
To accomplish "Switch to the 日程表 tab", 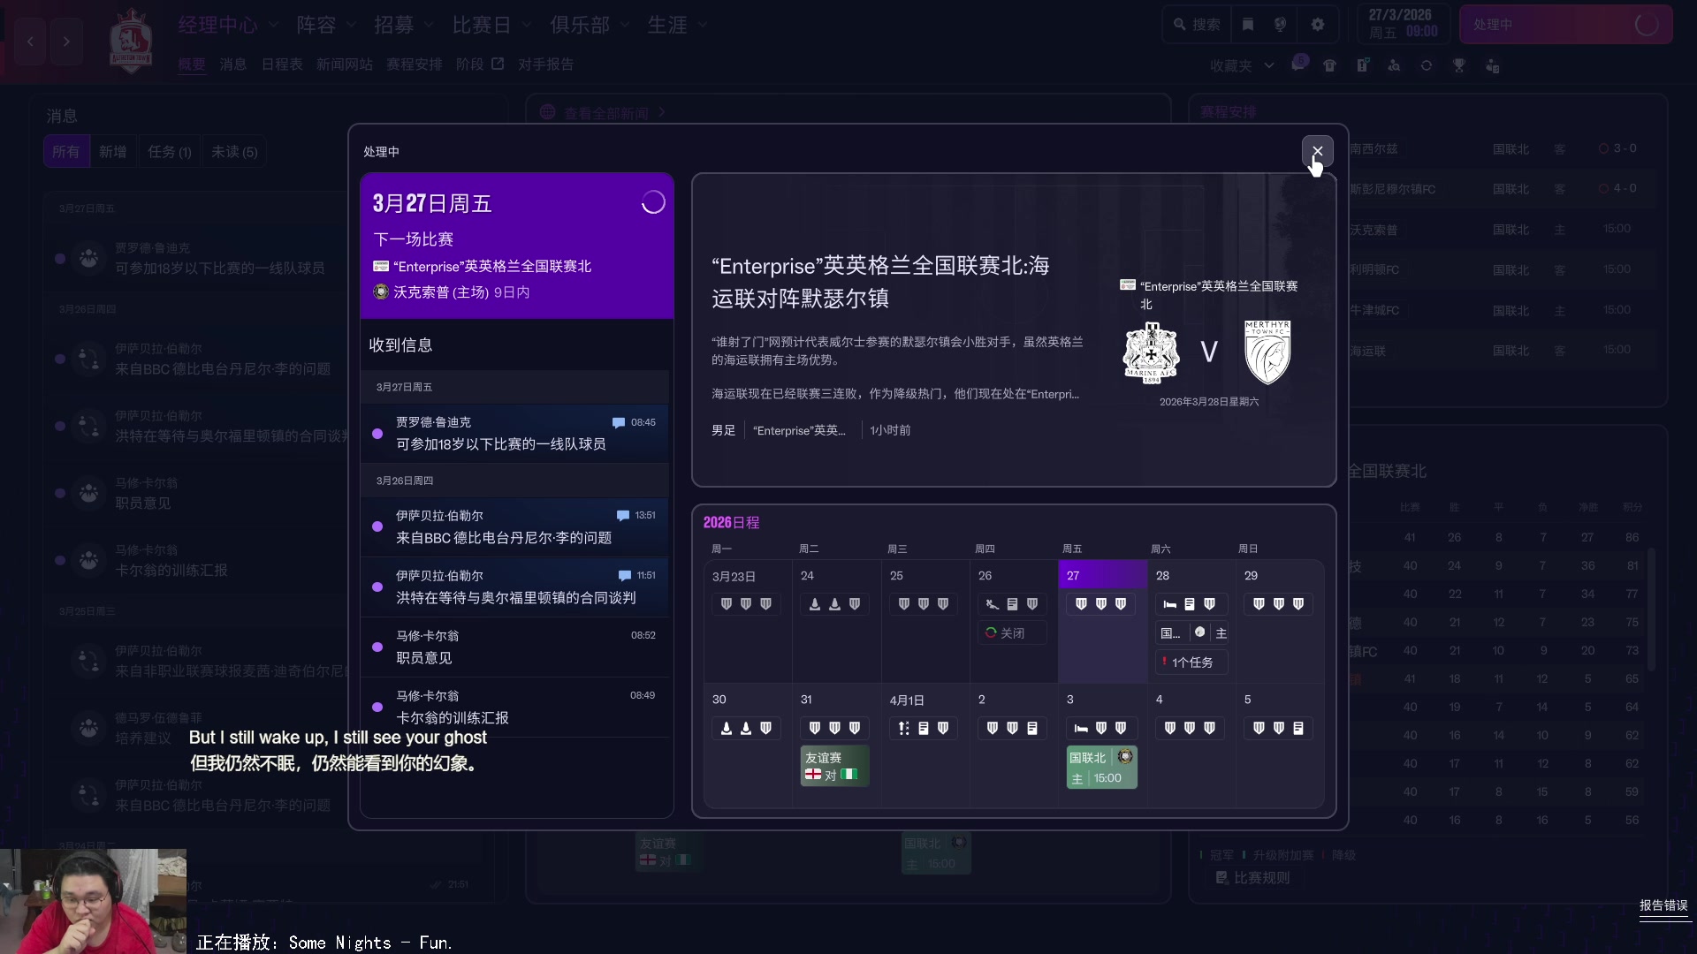I will [281, 64].
